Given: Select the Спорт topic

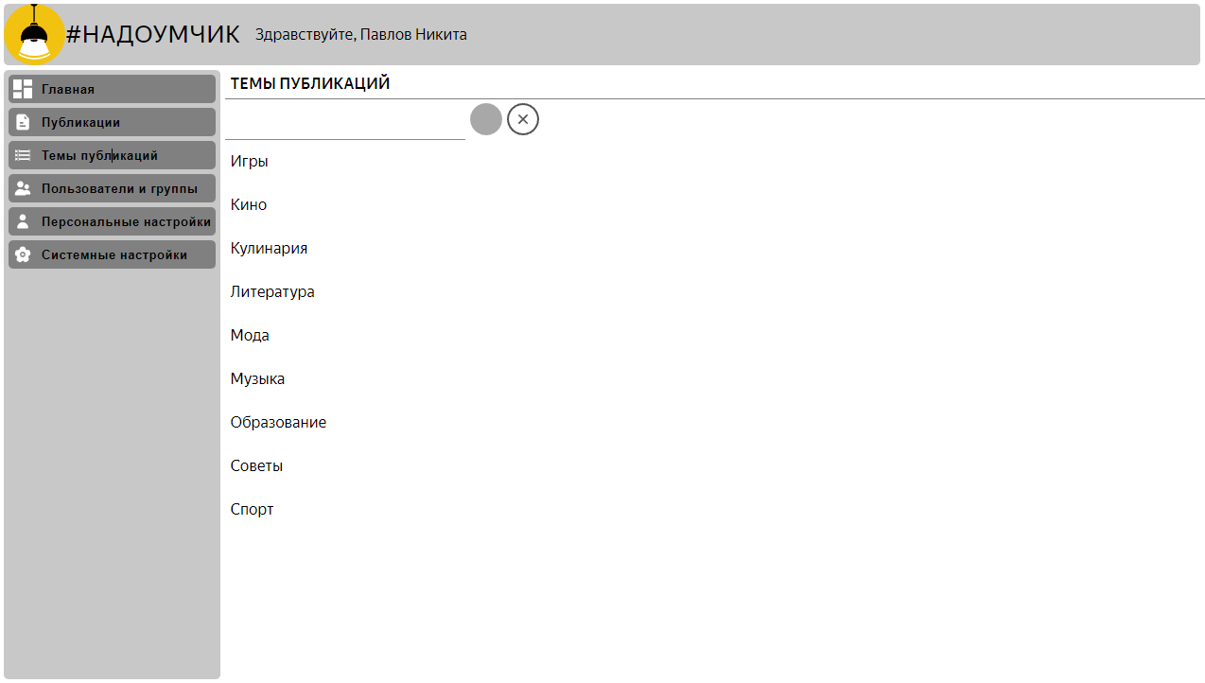Looking at the screenshot, I should coord(252,509).
